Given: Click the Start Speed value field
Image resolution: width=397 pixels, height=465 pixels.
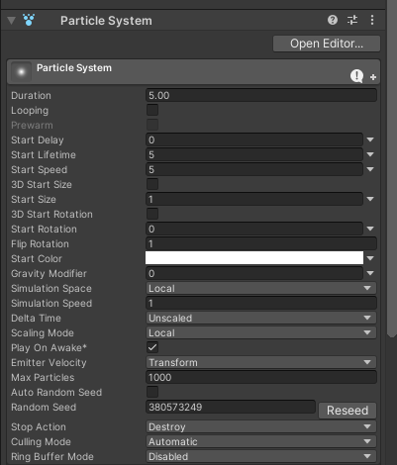Looking at the screenshot, I should [x=254, y=169].
